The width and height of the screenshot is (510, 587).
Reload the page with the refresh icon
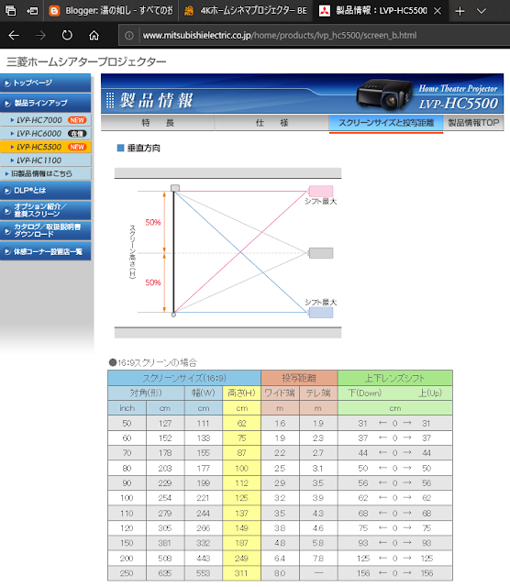[x=67, y=36]
